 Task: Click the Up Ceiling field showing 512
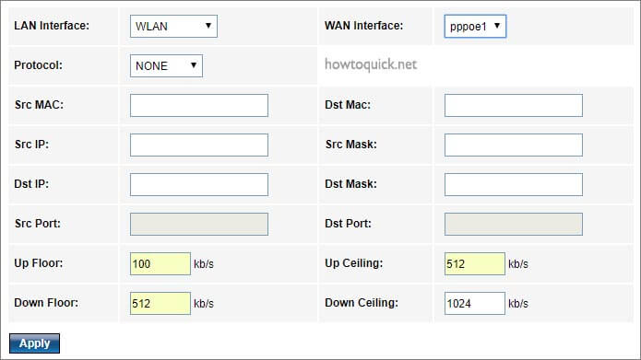tap(475, 263)
